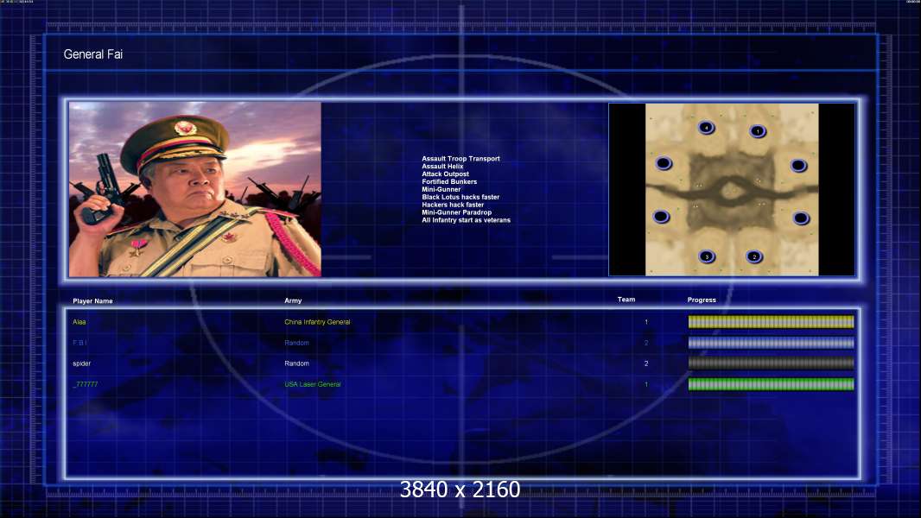Click 'Assault Troop Transport' ability text
The image size is (921, 518).
(x=460, y=158)
